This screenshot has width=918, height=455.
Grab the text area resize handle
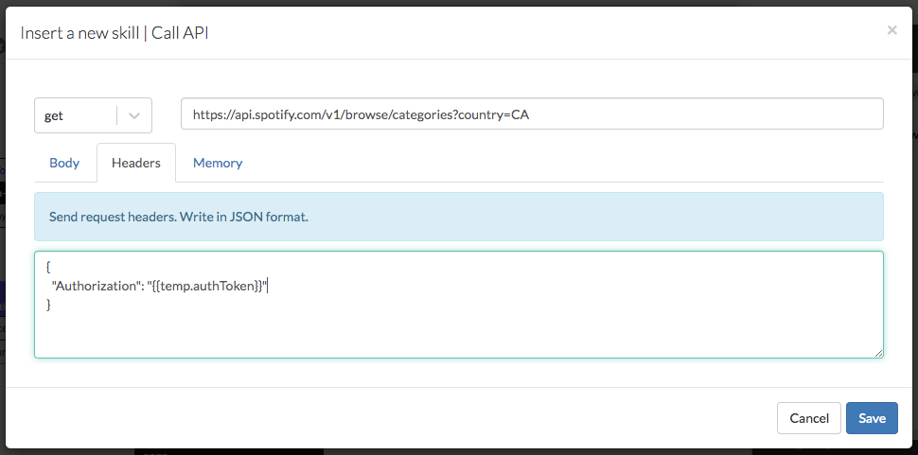coord(878,353)
